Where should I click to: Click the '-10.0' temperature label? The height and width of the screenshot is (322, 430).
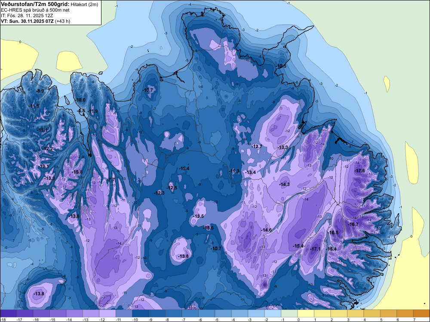[81, 100]
